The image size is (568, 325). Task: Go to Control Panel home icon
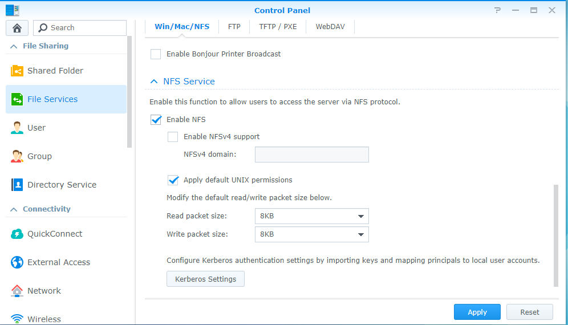tap(17, 28)
